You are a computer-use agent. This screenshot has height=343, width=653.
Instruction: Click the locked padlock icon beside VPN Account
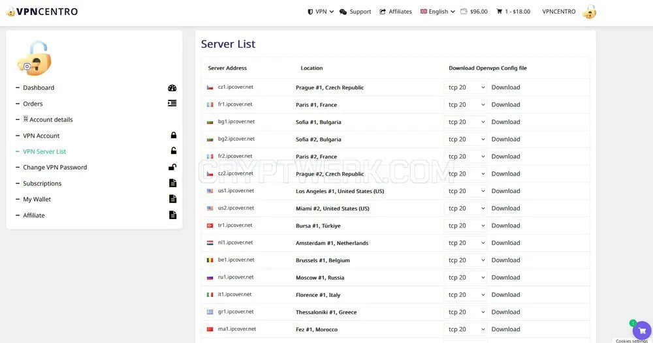(x=173, y=135)
